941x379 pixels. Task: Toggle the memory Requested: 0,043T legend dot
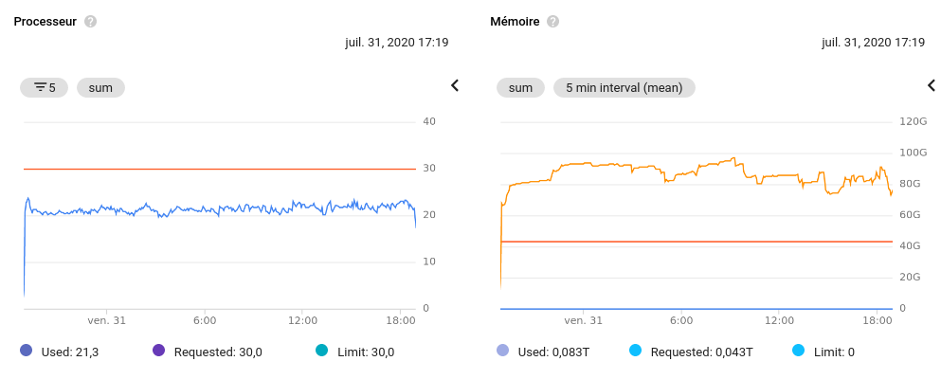coord(635,352)
